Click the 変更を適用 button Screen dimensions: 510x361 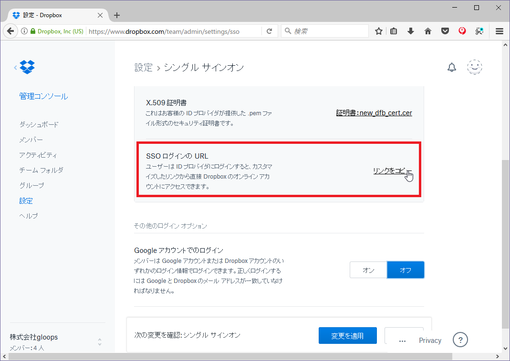click(x=348, y=335)
